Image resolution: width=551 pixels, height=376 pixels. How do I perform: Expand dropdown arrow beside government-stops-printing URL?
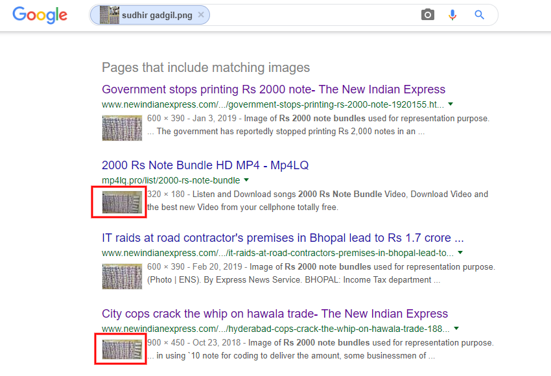[451, 104]
